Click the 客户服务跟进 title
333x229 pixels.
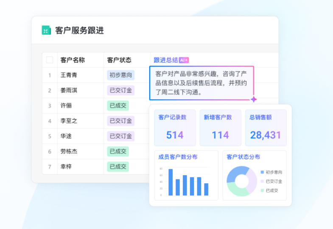(x=79, y=31)
